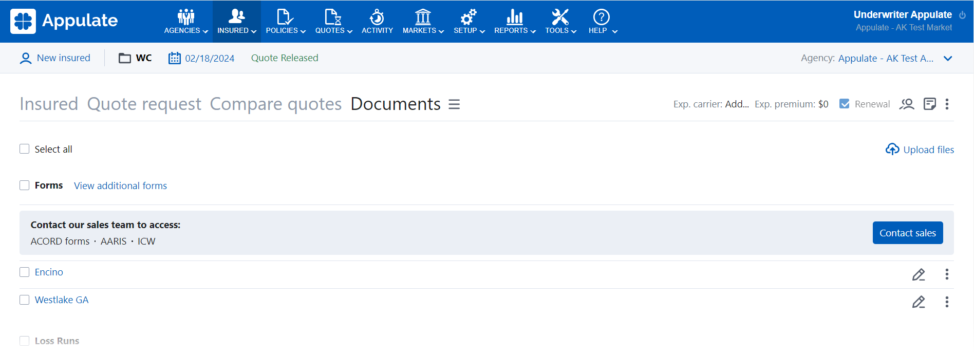
Task: Check the Select all checkbox
Action: click(25, 149)
